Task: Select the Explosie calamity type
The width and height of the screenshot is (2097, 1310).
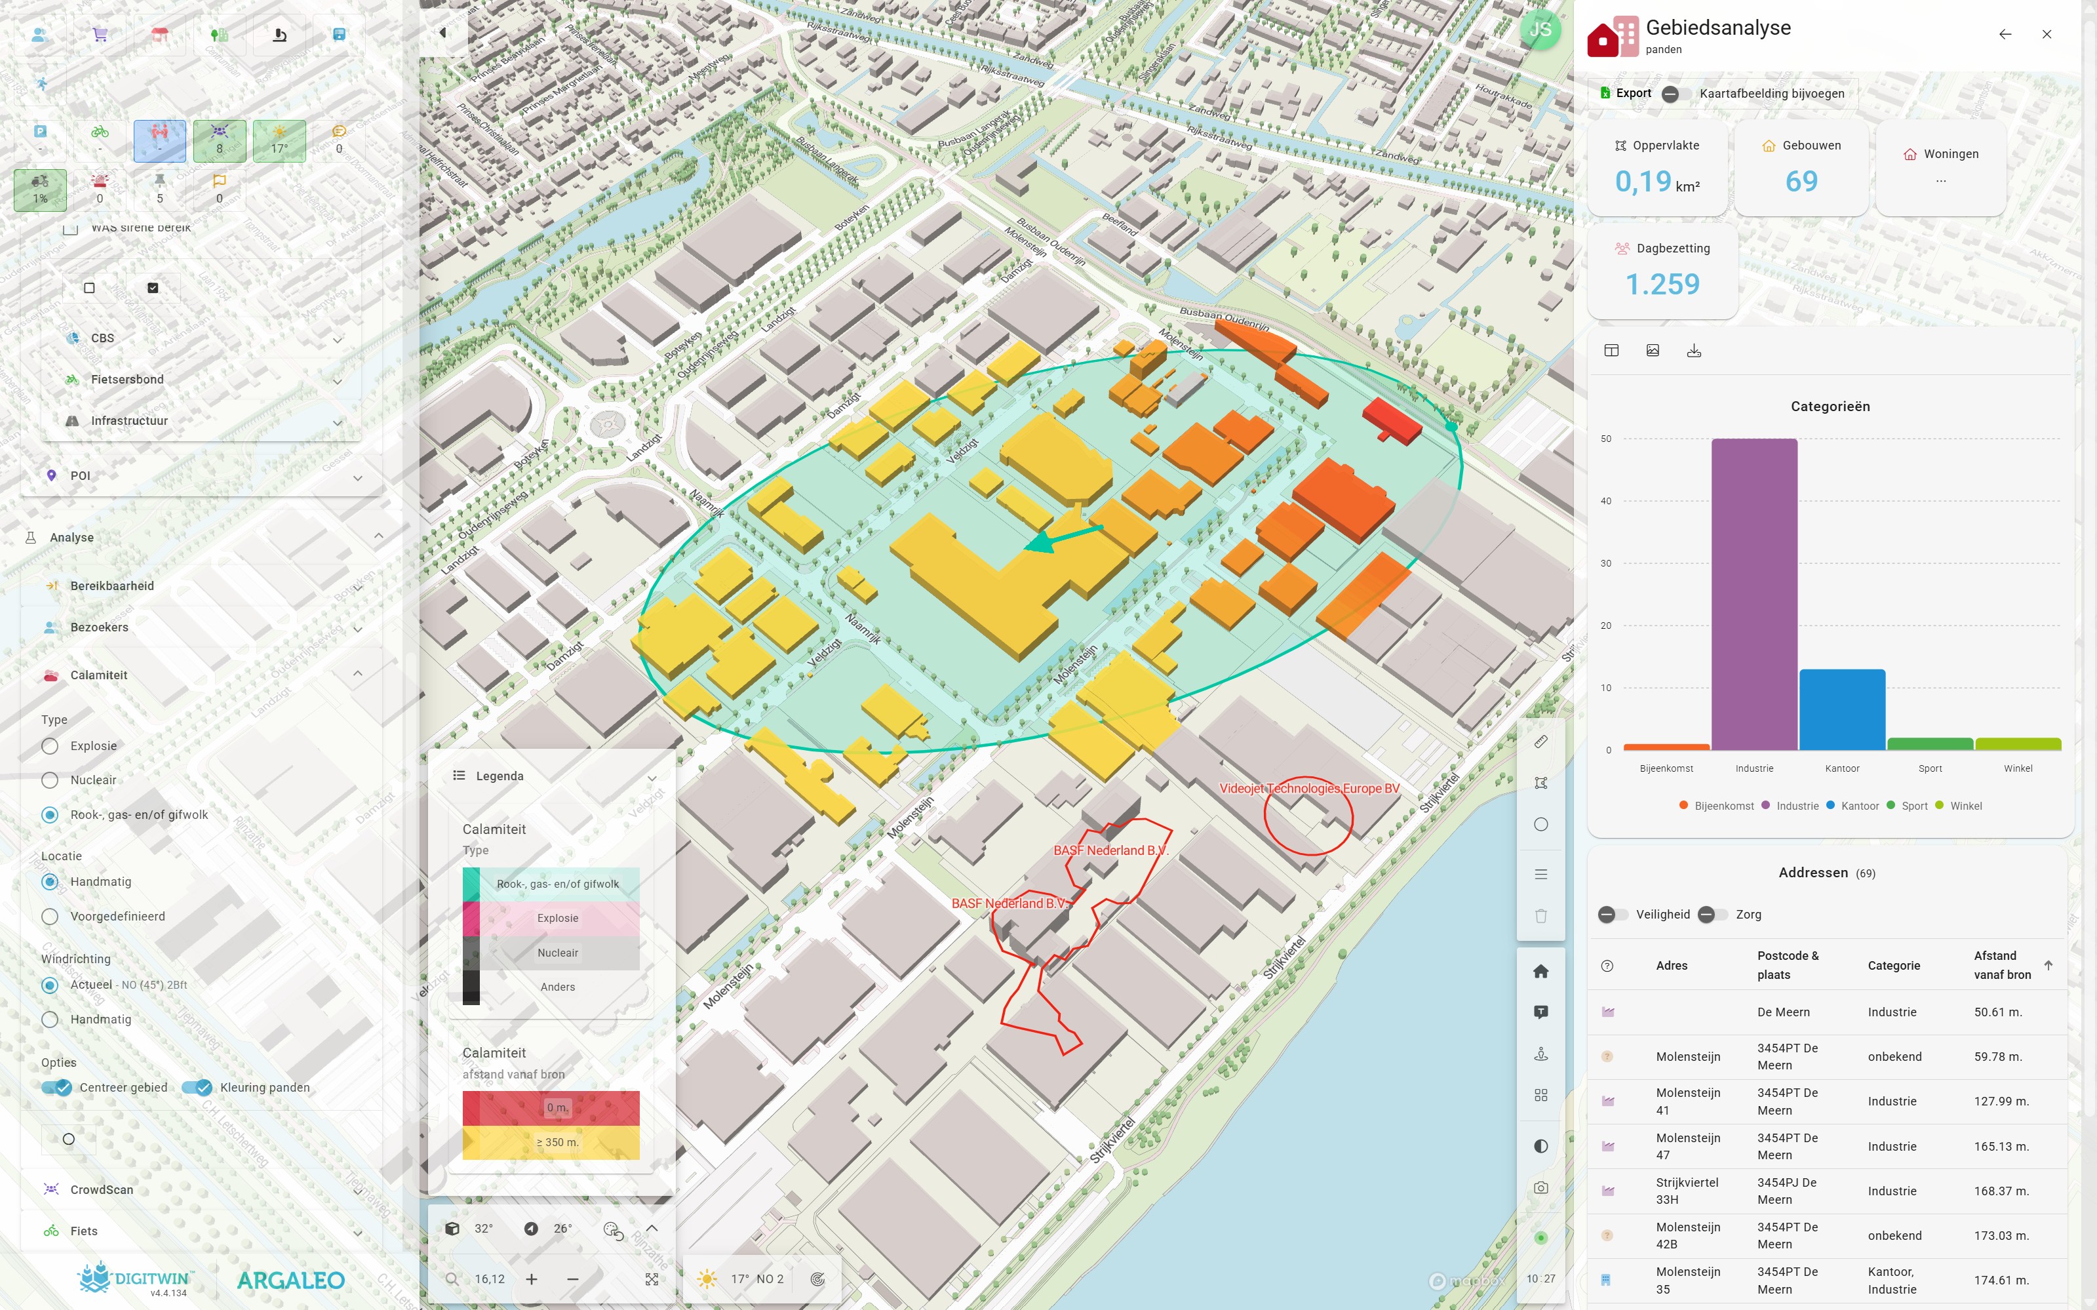Action: [x=50, y=746]
